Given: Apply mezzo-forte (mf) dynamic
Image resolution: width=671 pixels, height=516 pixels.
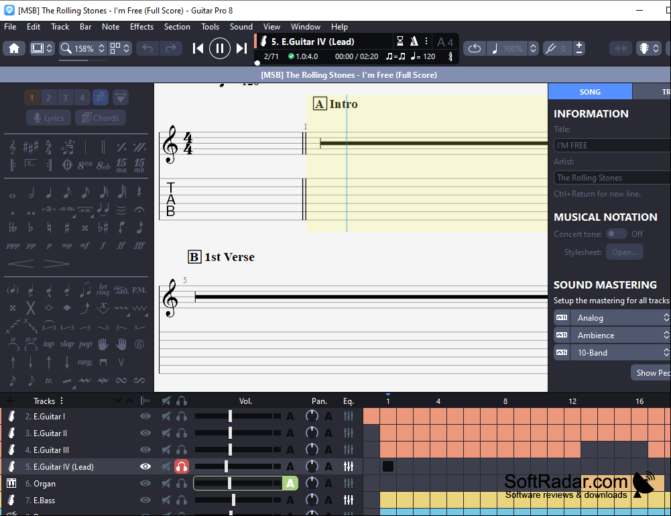Looking at the screenshot, I should [x=84, y=246].
